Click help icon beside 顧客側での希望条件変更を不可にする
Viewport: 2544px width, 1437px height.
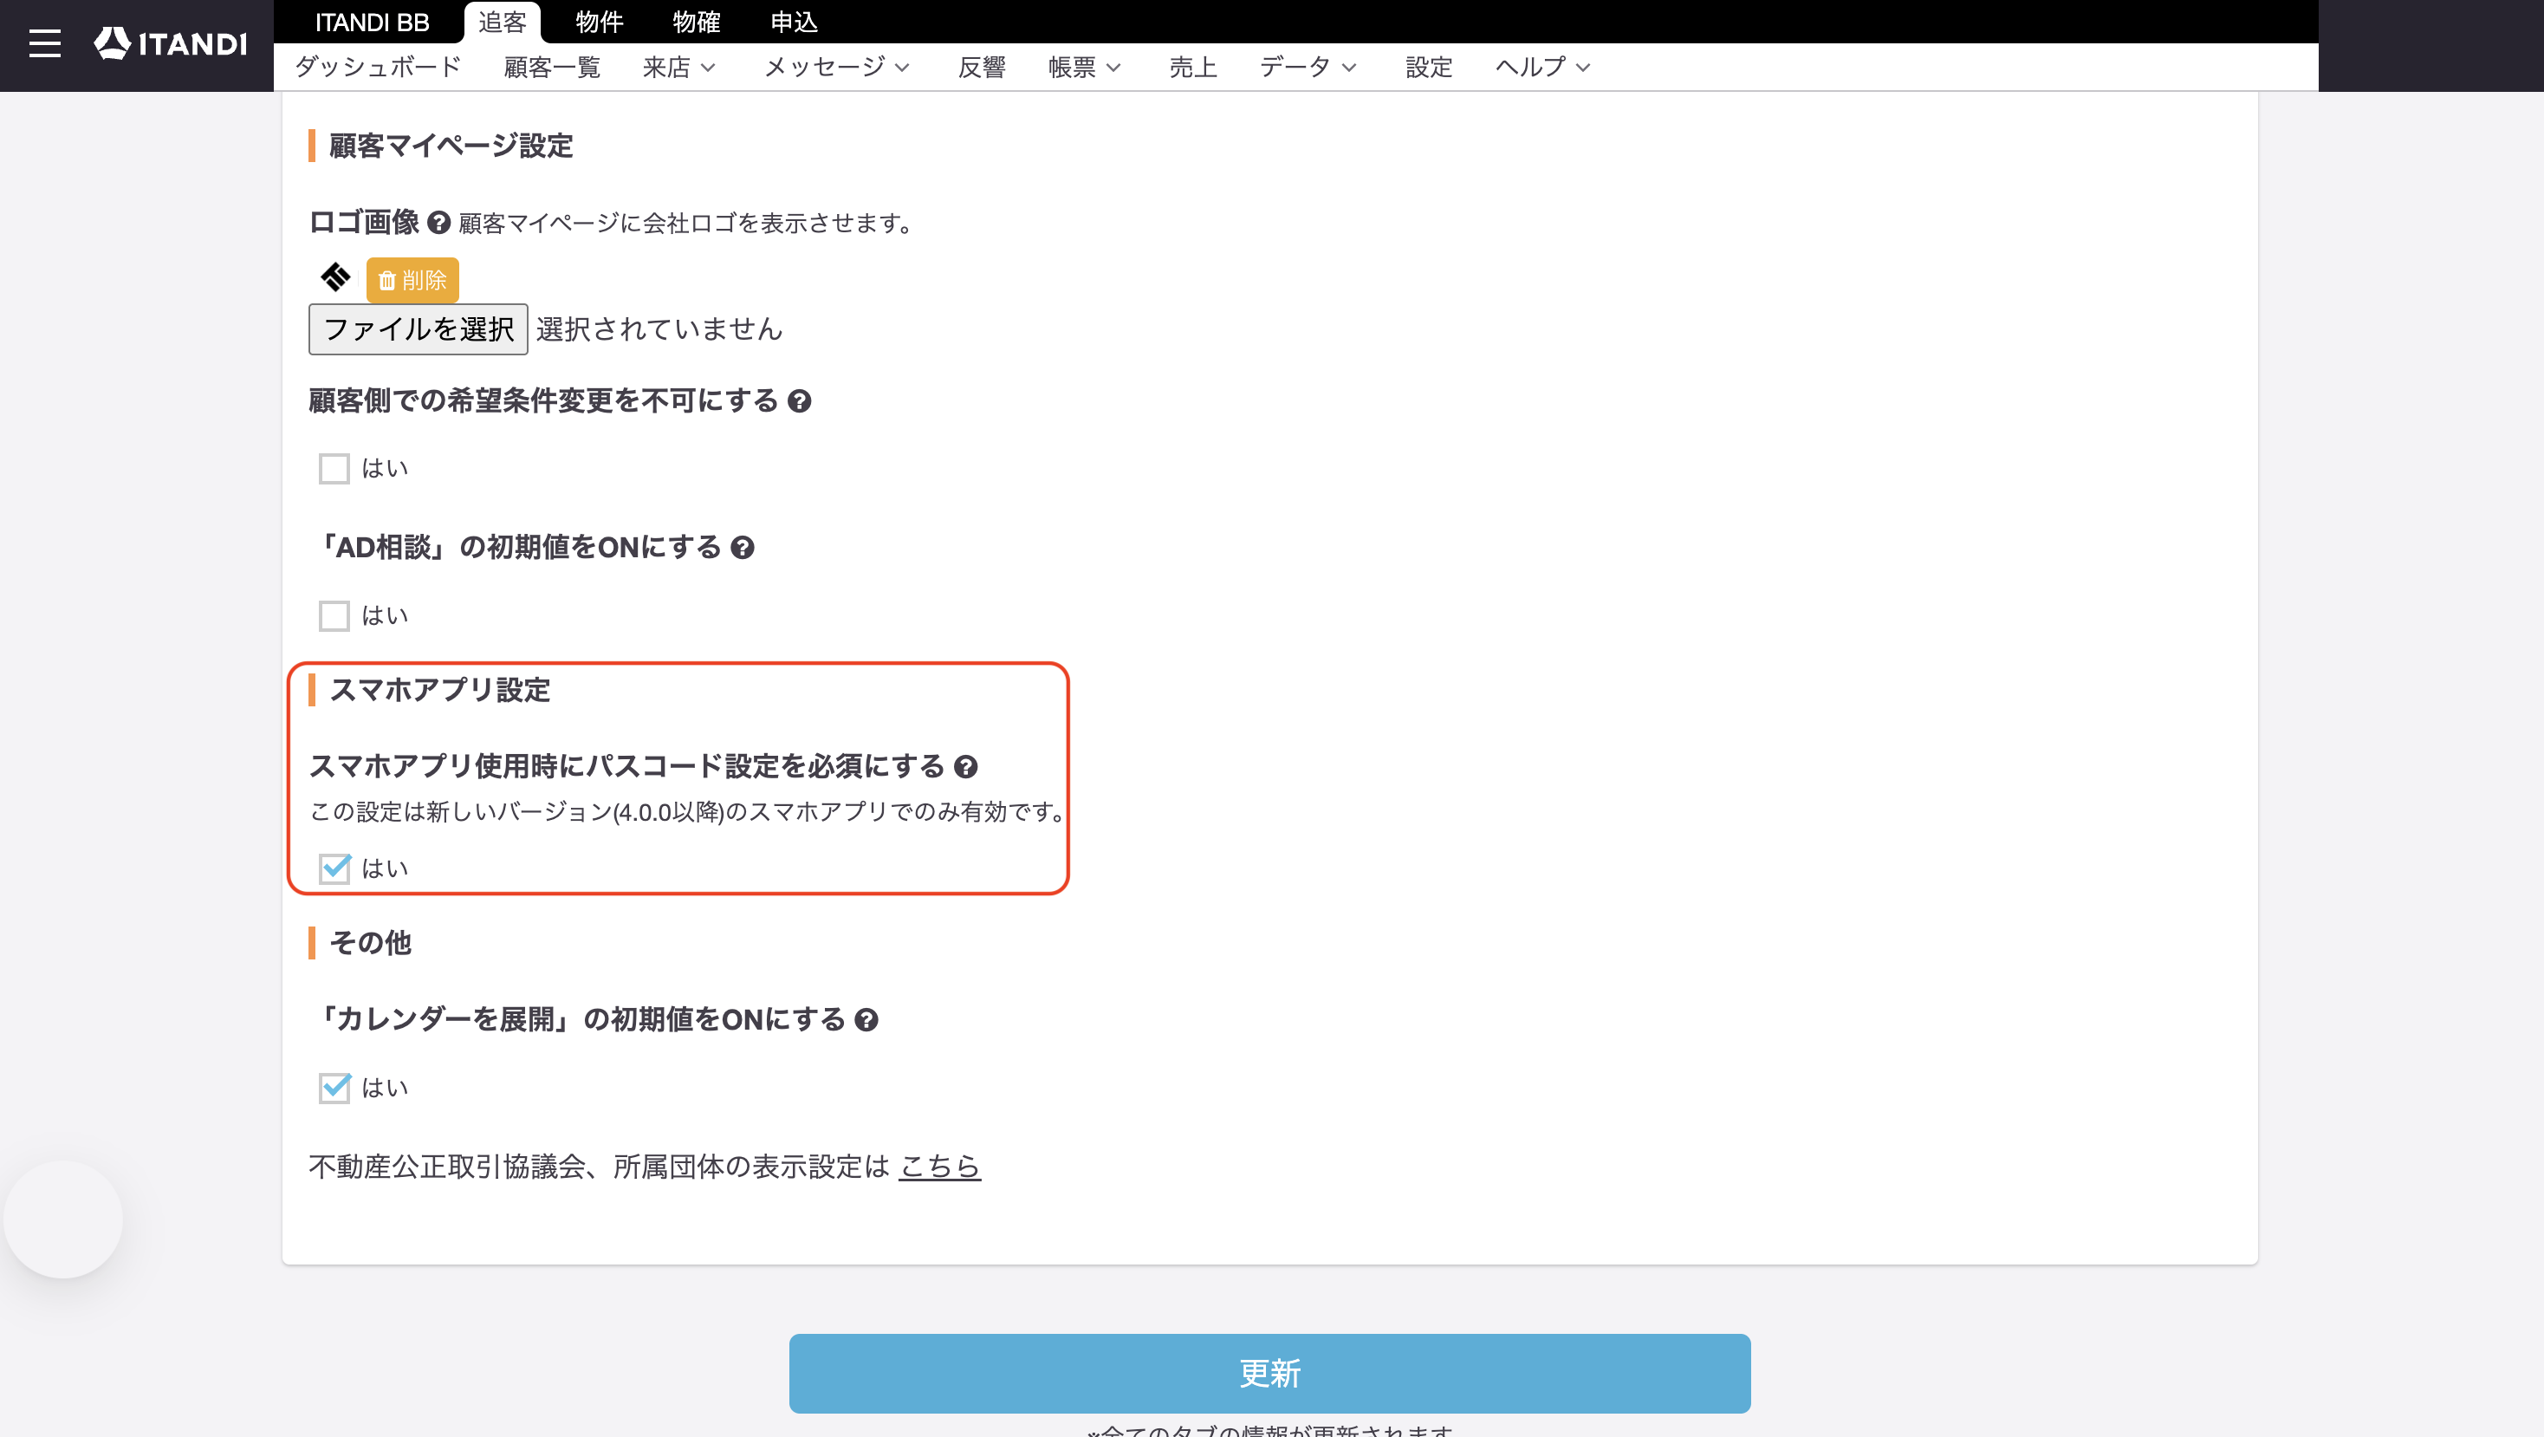point(799,401)
